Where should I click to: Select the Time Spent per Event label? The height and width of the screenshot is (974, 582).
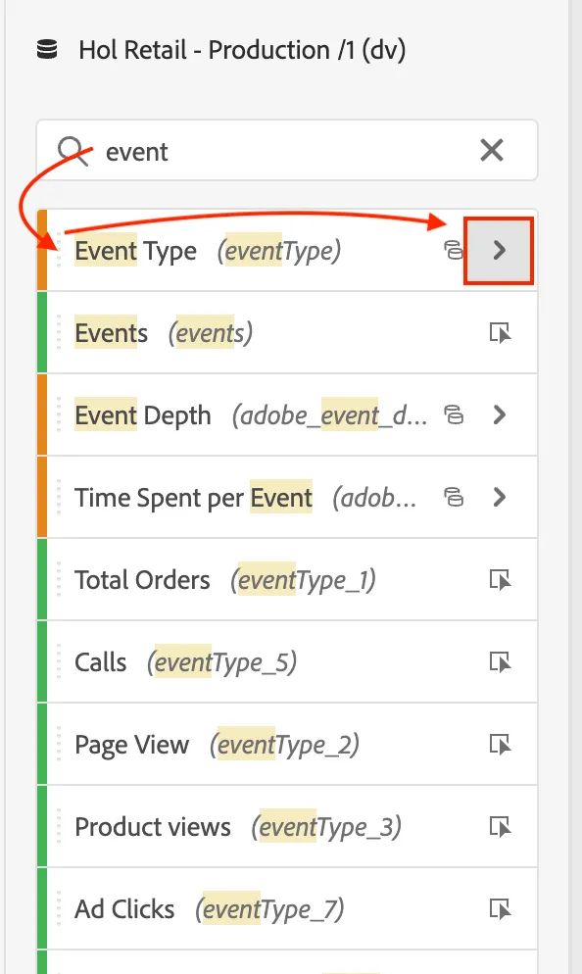[245, 498]
